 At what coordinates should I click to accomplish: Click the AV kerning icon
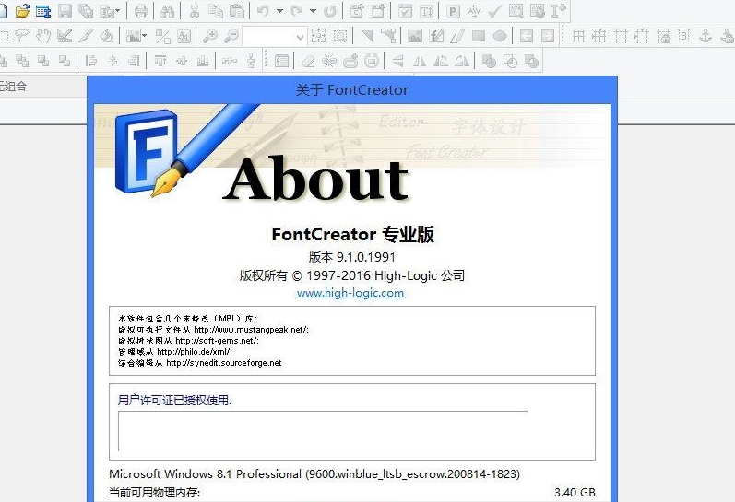[474, 11]
